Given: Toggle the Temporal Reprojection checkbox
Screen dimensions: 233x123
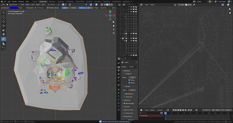Looking at the screenshot, I should click(129, 80).
